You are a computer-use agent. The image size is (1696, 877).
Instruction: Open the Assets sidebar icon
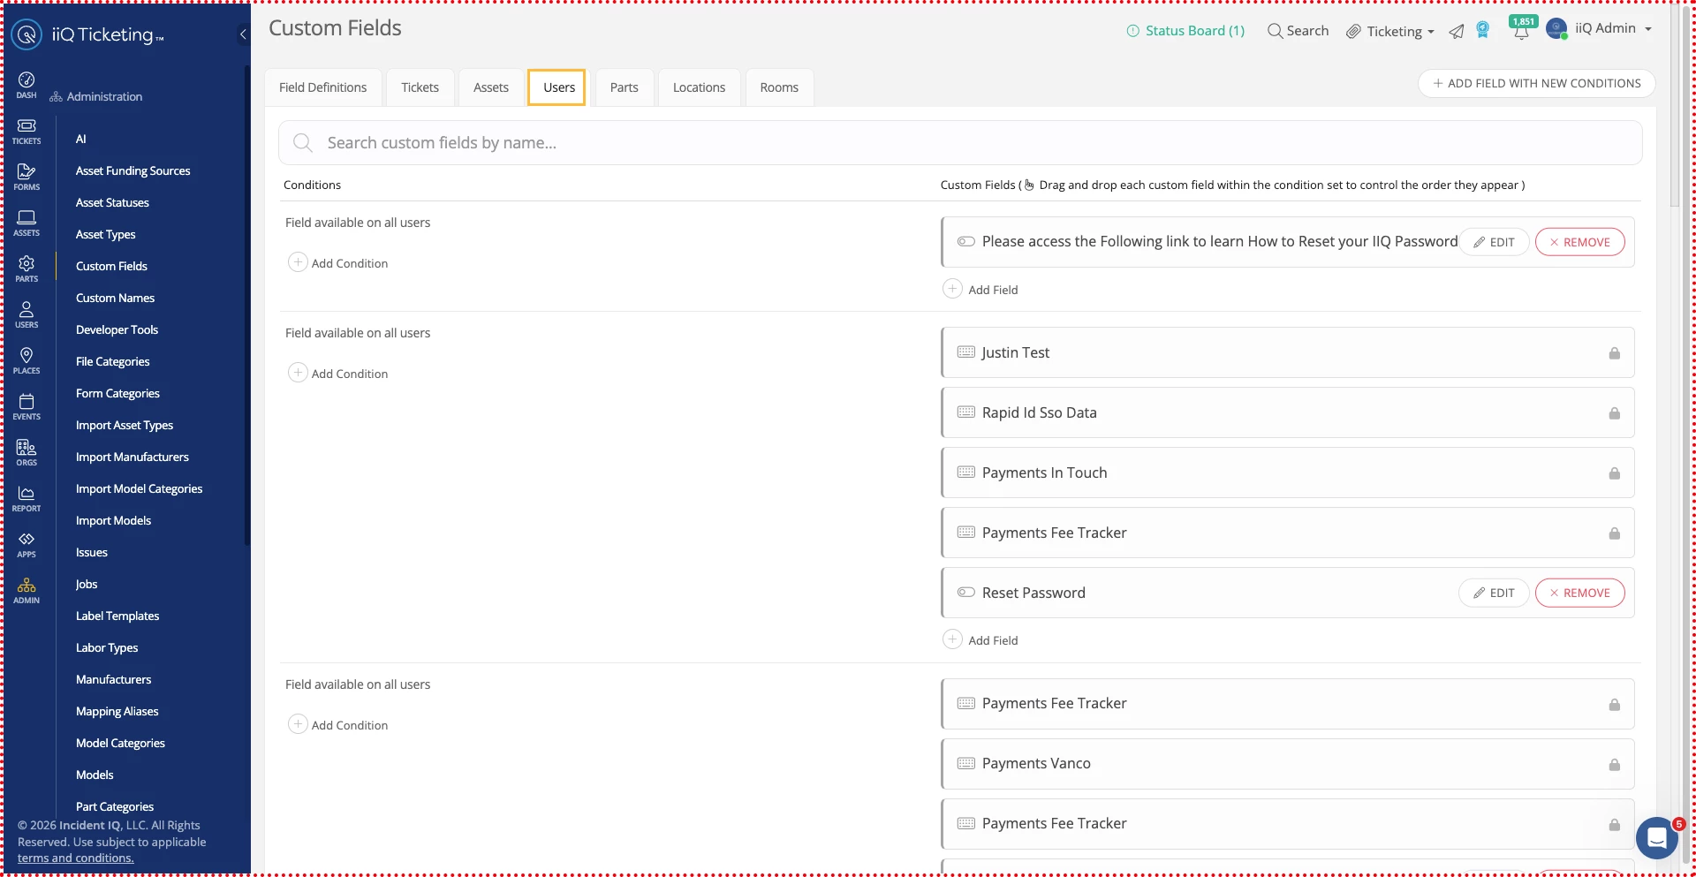coord(26,223)
